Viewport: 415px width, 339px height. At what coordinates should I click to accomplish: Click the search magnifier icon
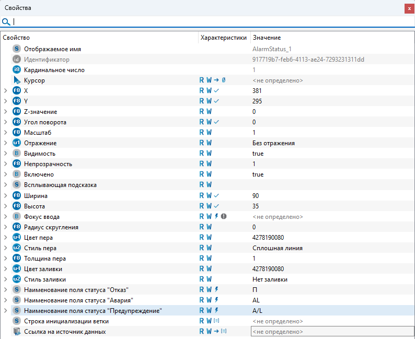pos(6,22)
